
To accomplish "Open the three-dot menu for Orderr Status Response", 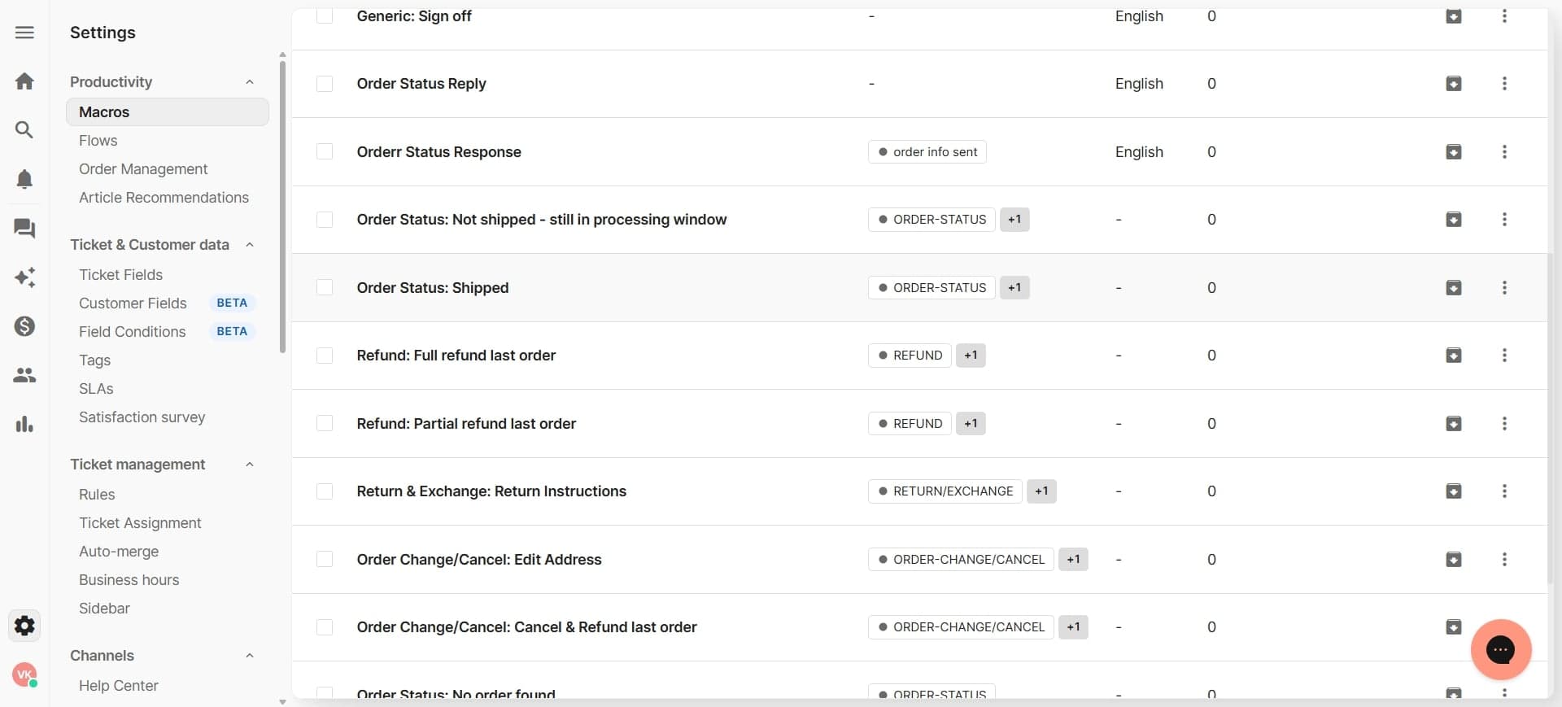I will coord(1505,152).
